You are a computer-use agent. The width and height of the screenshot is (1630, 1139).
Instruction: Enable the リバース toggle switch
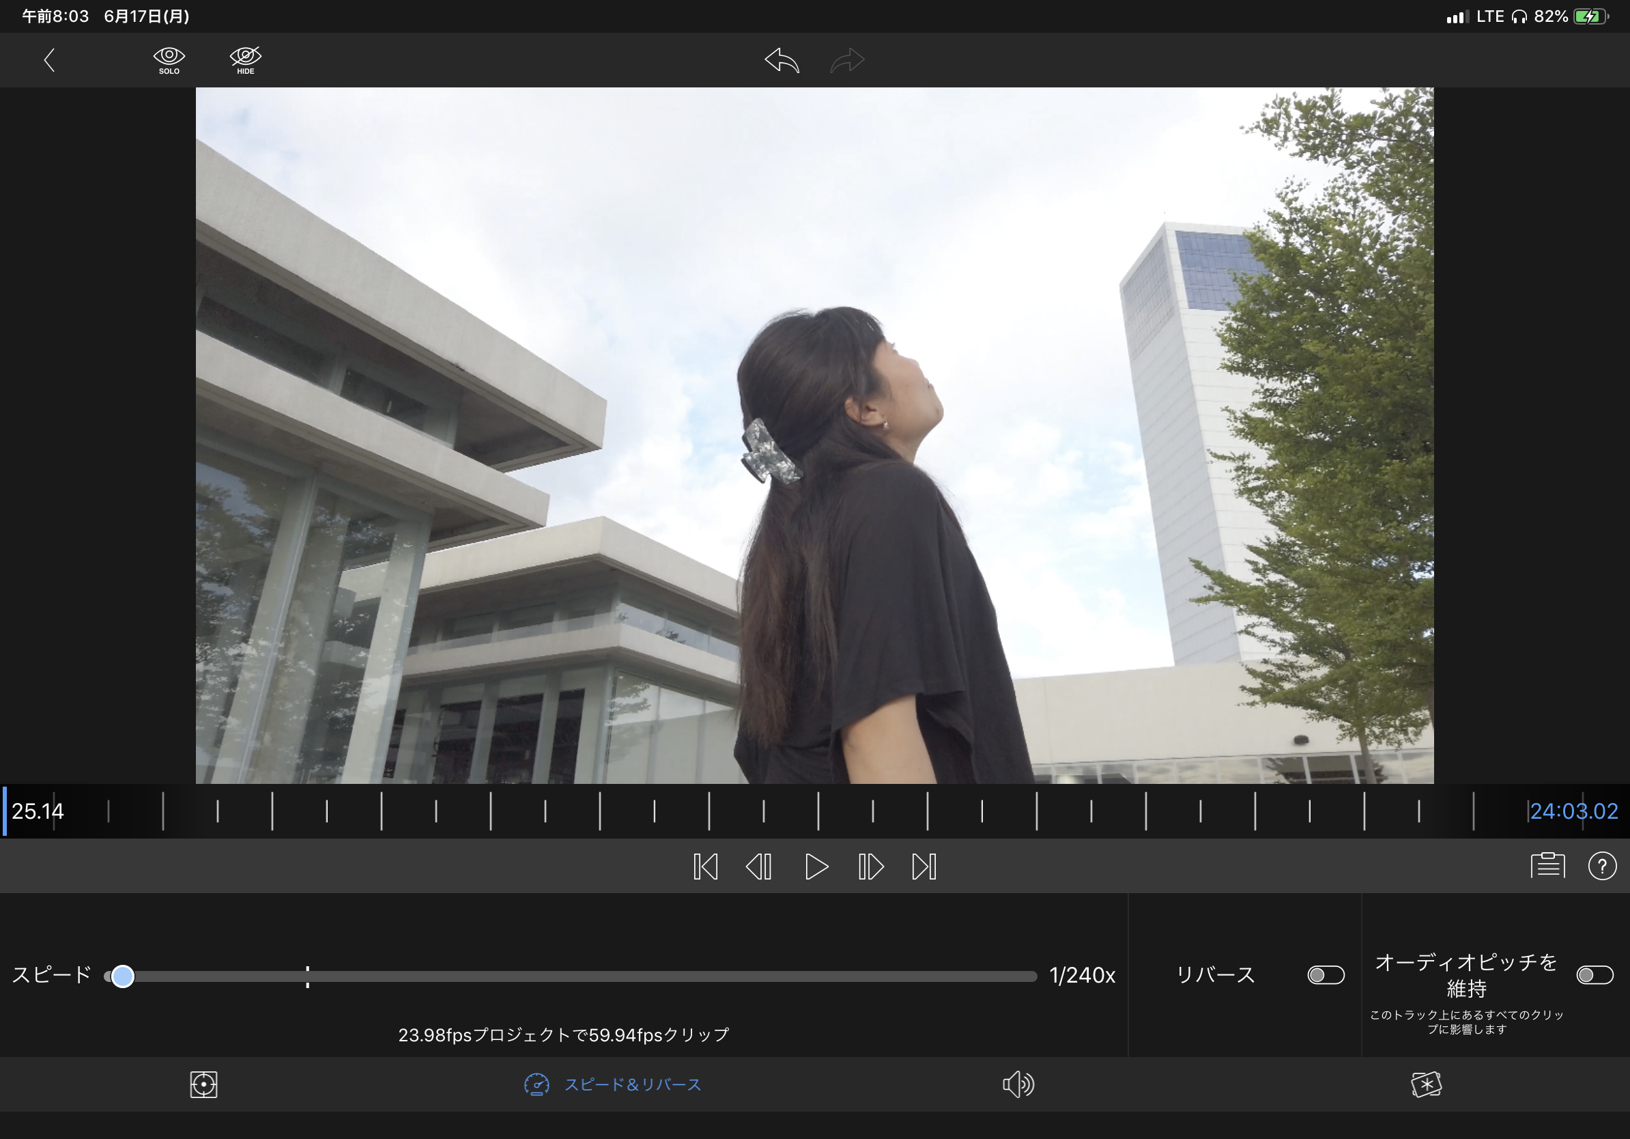(x=1326, y=975)
